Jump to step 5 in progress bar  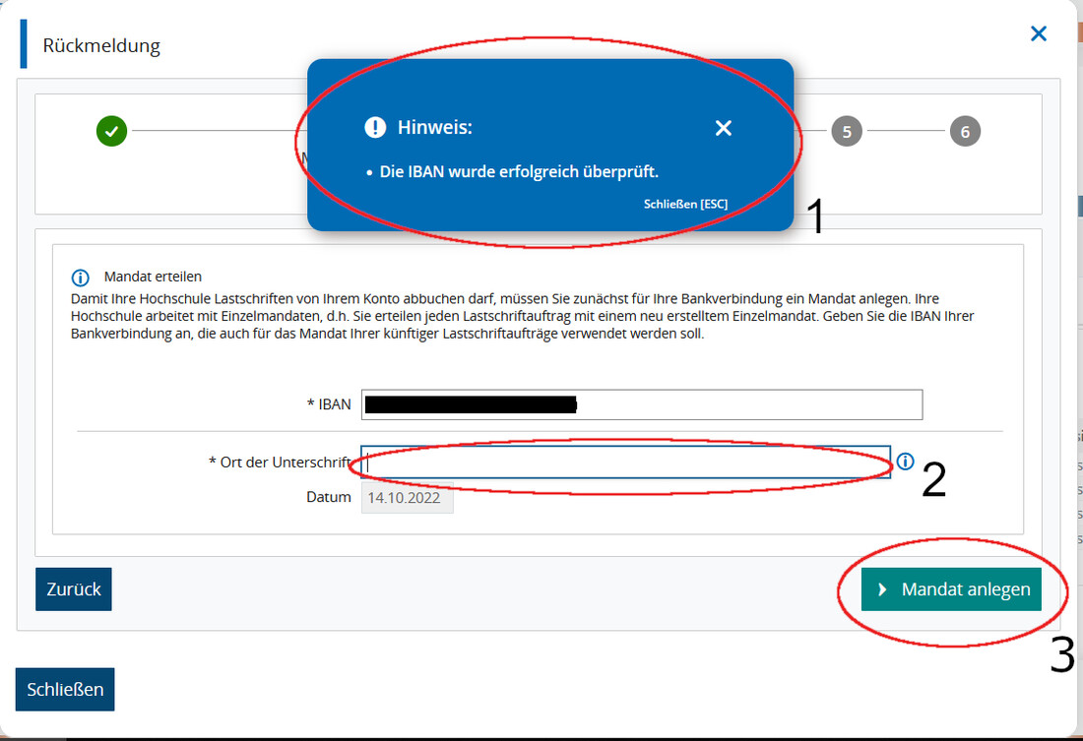click(847, 131)
